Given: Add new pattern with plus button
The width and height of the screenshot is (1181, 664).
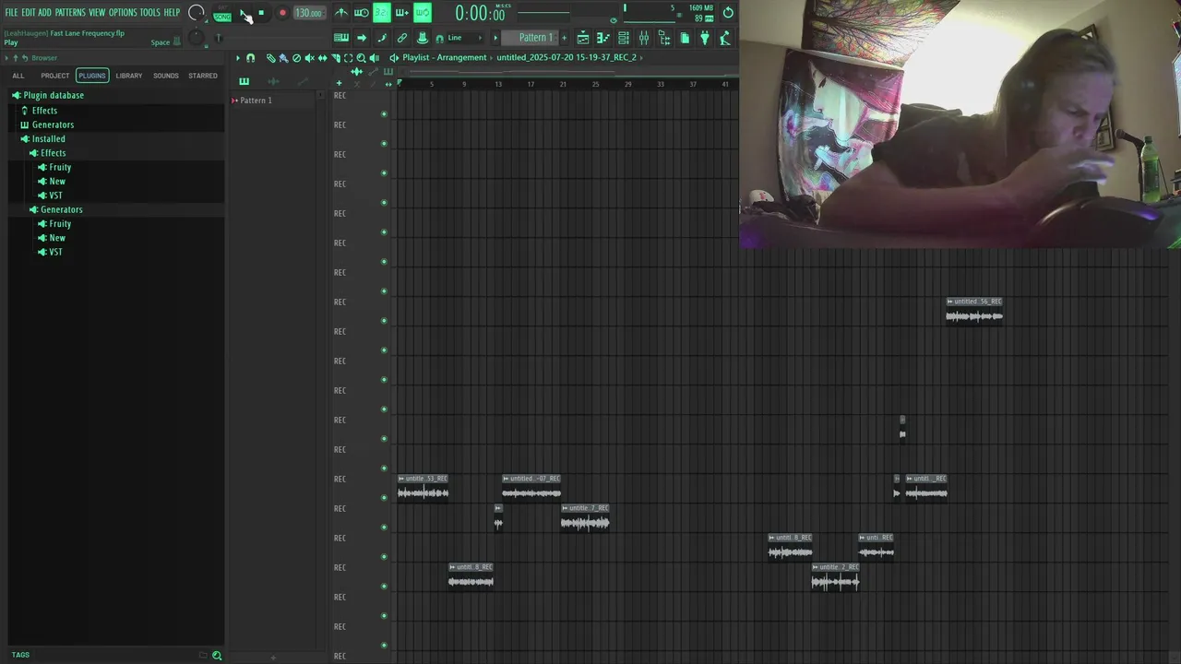Looking at the screenshot, I should 564,38.
